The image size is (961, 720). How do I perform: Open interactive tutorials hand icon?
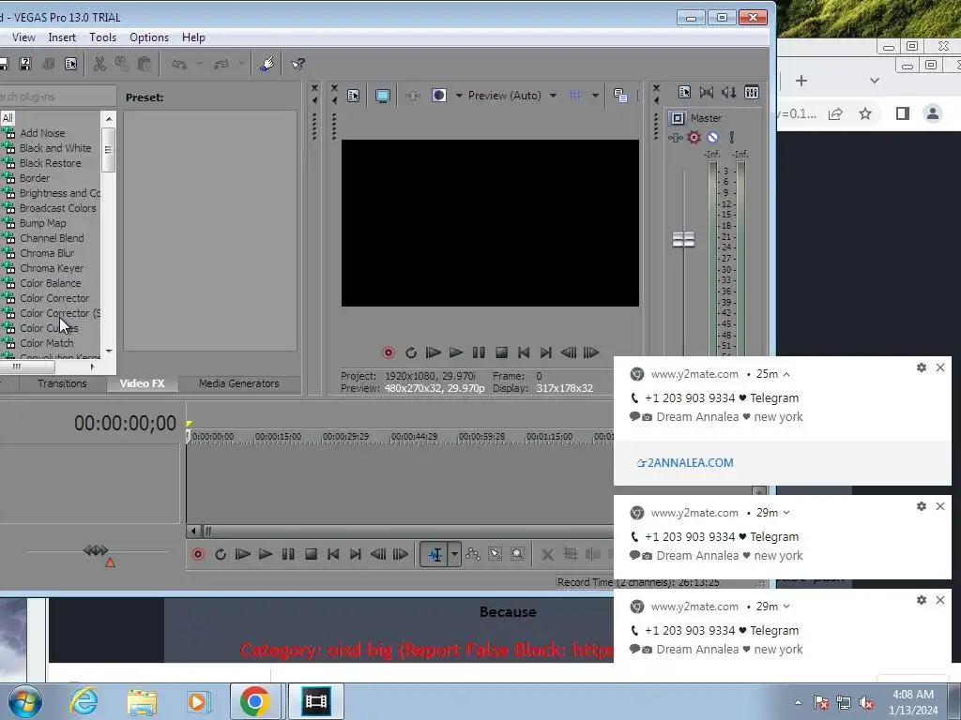(267, 64)
